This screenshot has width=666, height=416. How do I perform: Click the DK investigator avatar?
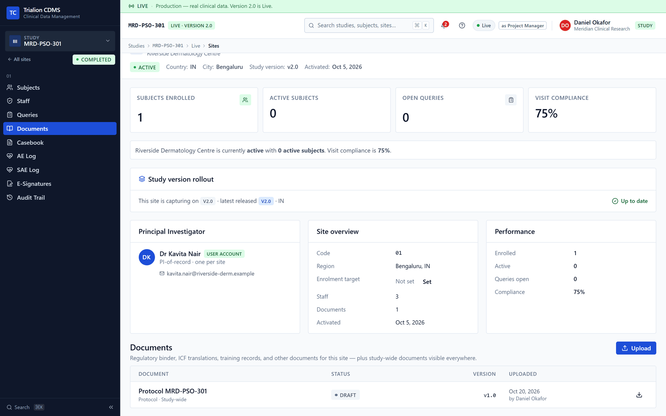(147, 257)
